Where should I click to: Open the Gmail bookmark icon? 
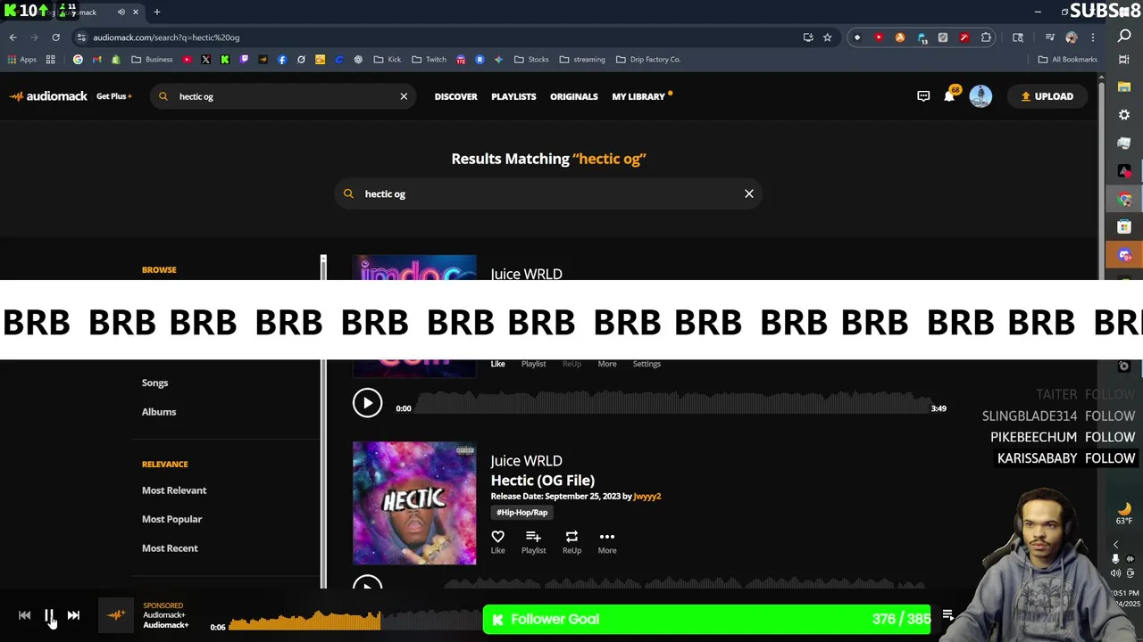click(x=96, y=60)
